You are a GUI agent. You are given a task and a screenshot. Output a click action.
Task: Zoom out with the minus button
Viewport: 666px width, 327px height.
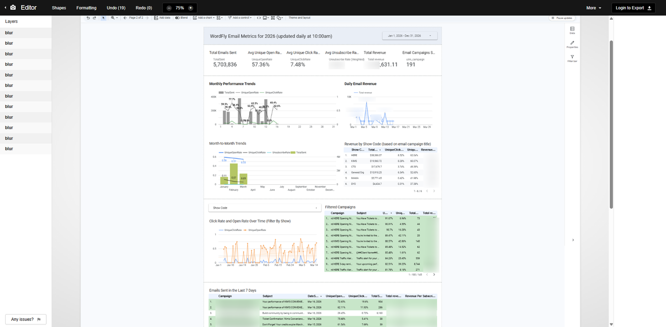pos(169,8)
